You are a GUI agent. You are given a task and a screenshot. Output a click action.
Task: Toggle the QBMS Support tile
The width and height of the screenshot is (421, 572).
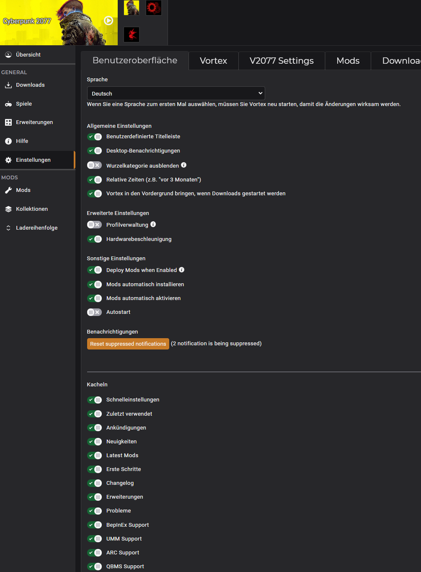point(94,567)
